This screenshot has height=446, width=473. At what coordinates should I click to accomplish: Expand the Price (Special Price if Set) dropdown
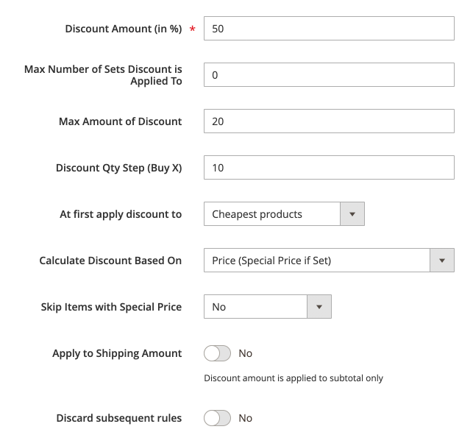tap(316, 261)
